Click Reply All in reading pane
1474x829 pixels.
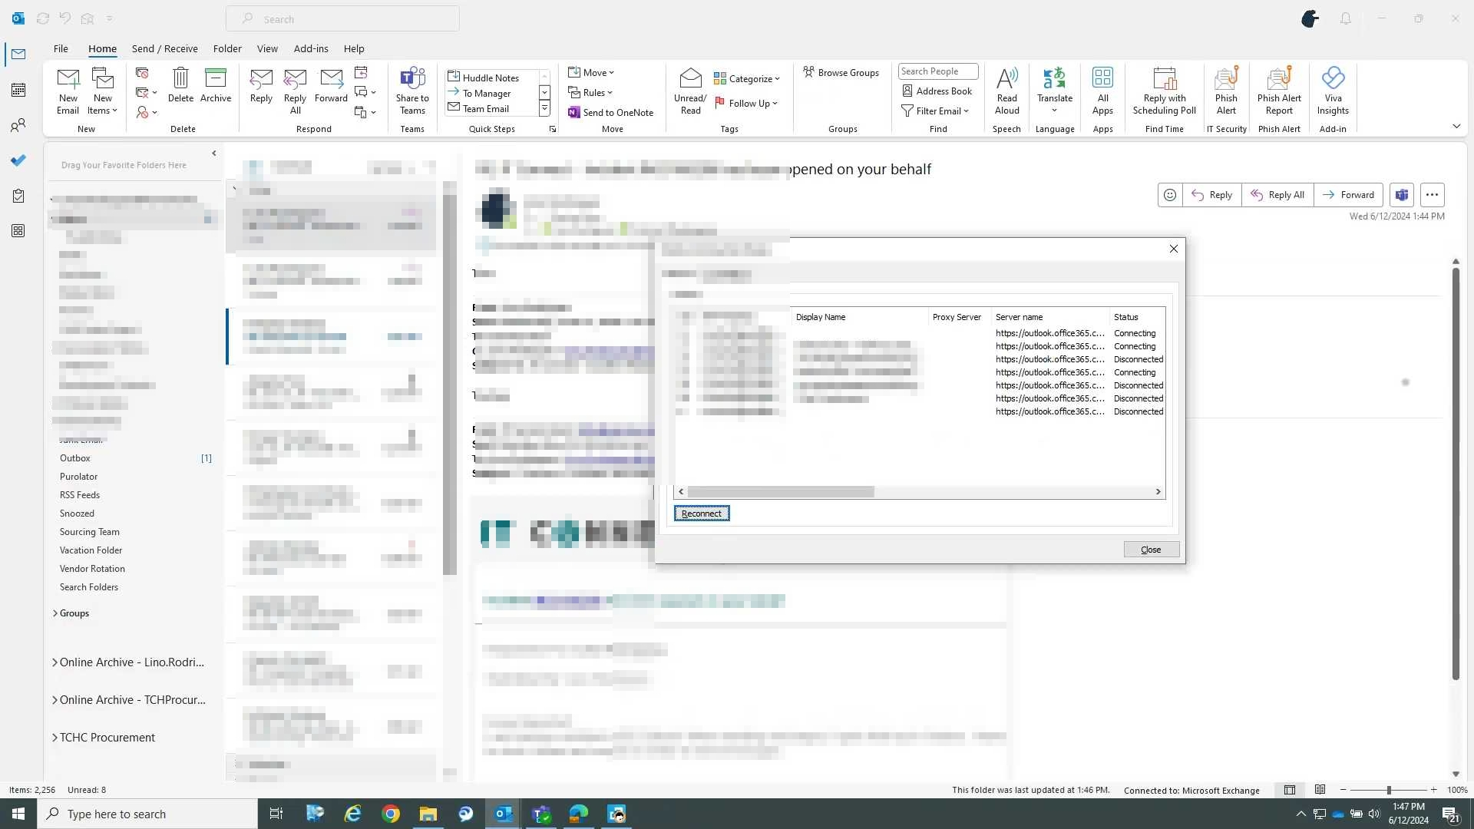tap(1277, 195)
